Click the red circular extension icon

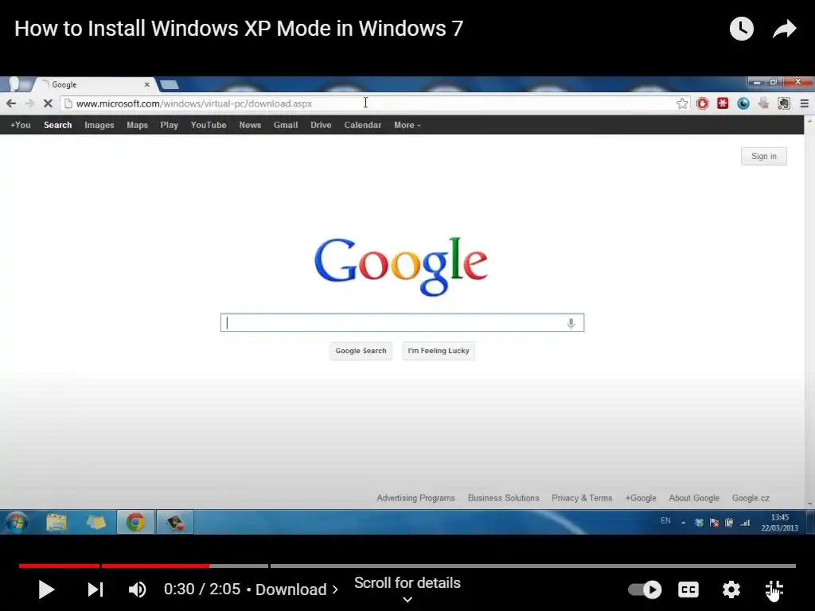(x=703, y=103)
